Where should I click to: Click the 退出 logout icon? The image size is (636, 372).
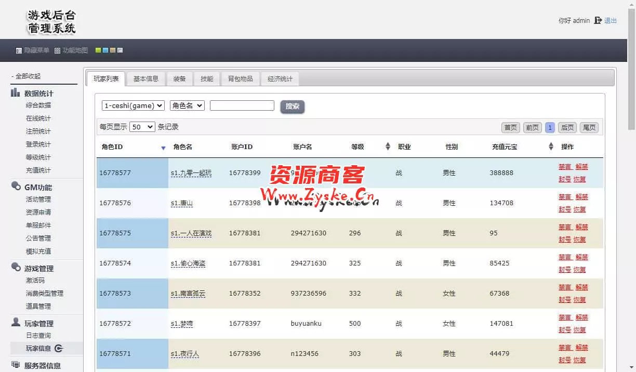pos(598,20)
